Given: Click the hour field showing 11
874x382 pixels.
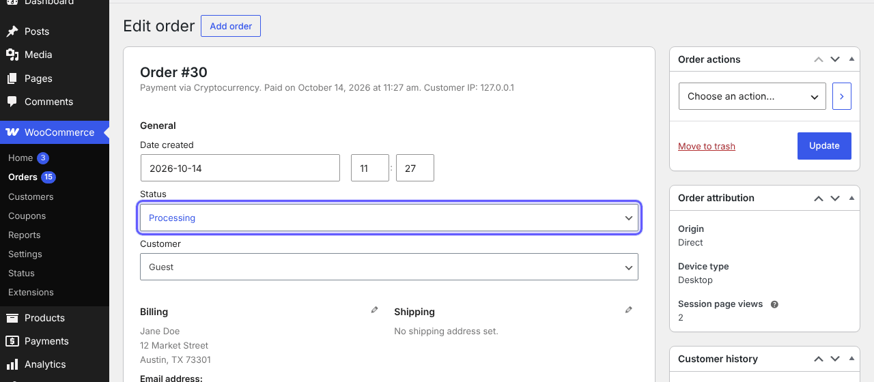Looking at the screenshot, I should coord(370,168).
